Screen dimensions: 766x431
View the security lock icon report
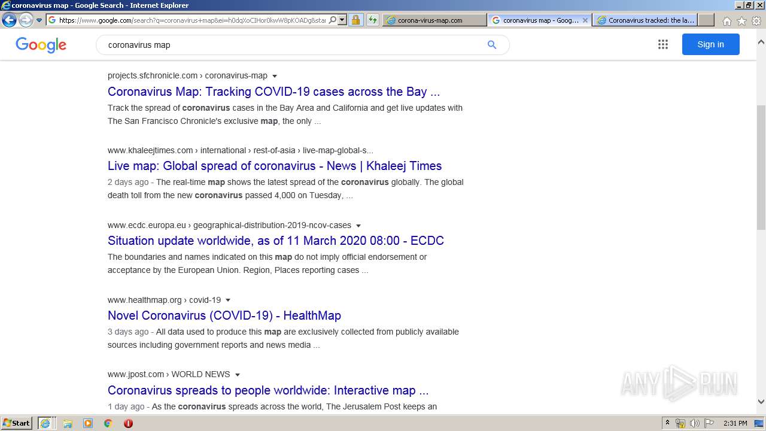coord(355,20)
